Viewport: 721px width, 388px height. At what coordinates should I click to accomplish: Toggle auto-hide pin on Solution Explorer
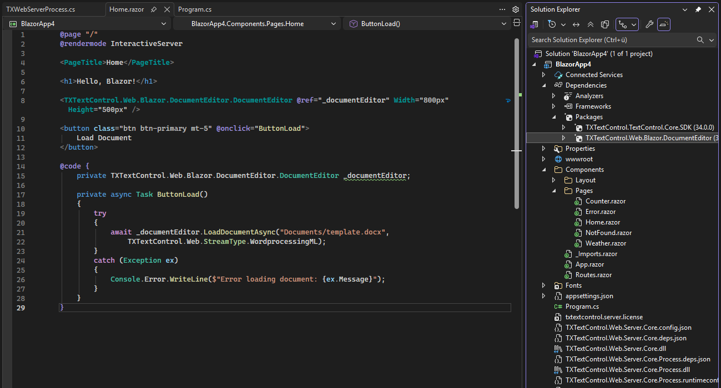pyautogui.click(x=698, y=9)
